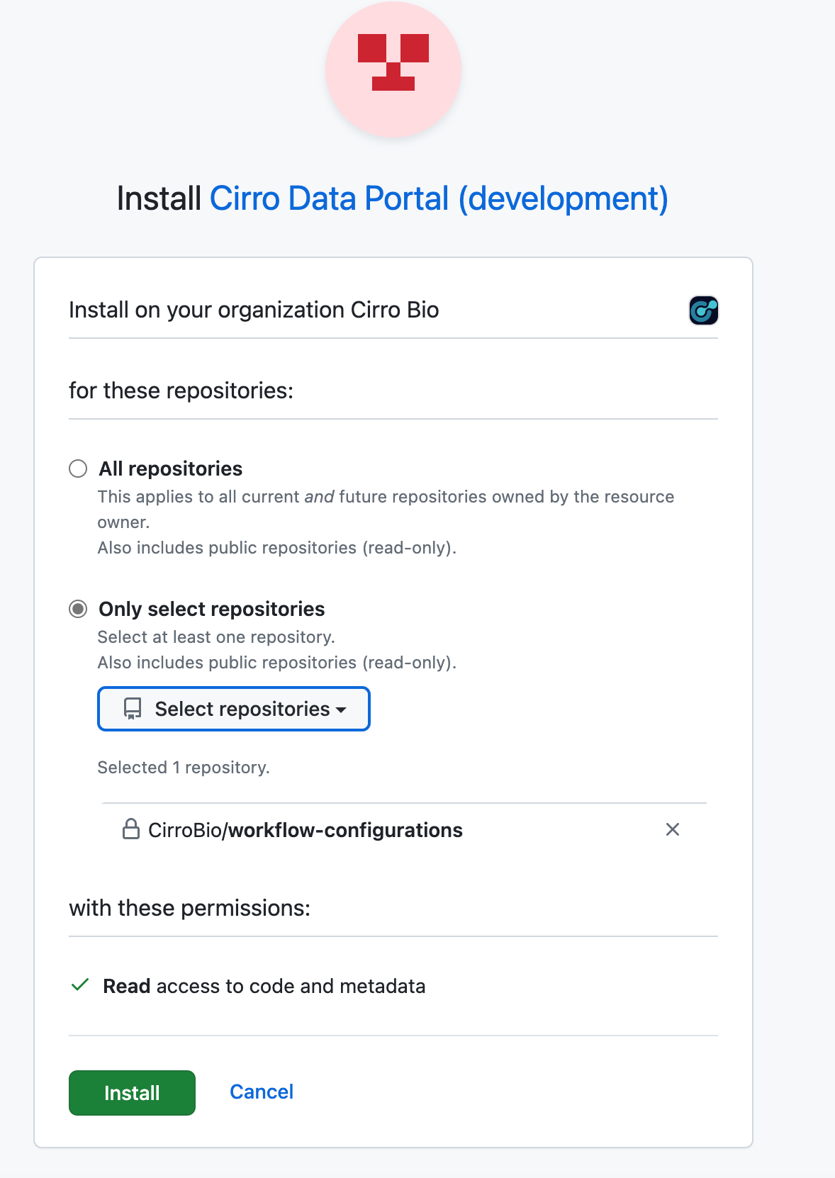The width and height of the screenshot is (835, 1178).
Task: Remove CirroBio/workflow-configurations from selection
Action: (673, 829)
